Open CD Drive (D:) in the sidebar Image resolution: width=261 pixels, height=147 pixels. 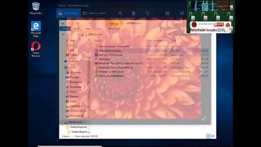point(77,111)
